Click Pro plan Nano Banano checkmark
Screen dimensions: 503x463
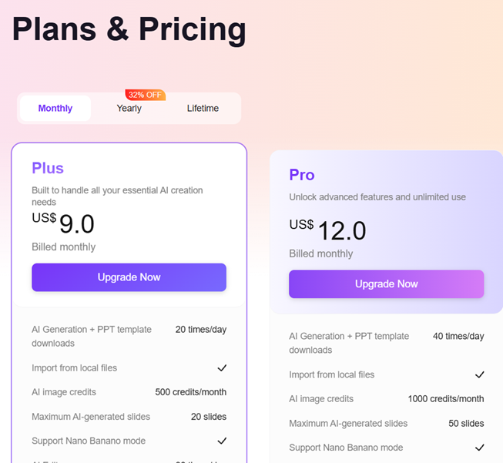coord(479,448)
